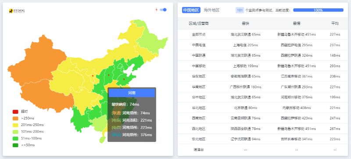351x159 pixels.
Task: Click the yellow 201ms-250ms legend swatch
Action: (x=15, y=125)
